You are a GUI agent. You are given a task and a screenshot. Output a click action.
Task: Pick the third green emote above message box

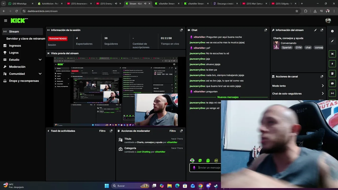tap(208, 160)
